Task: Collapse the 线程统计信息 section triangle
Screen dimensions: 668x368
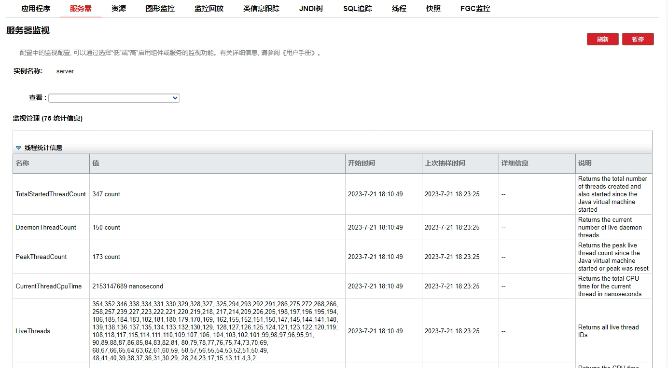Action: pyautogui.click(x=18, y=148)
